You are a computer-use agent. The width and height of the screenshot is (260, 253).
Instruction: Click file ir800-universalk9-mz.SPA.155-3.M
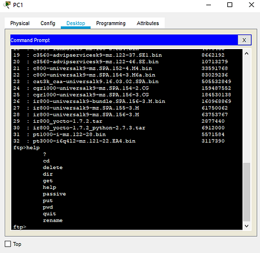[x=86, y=108]
